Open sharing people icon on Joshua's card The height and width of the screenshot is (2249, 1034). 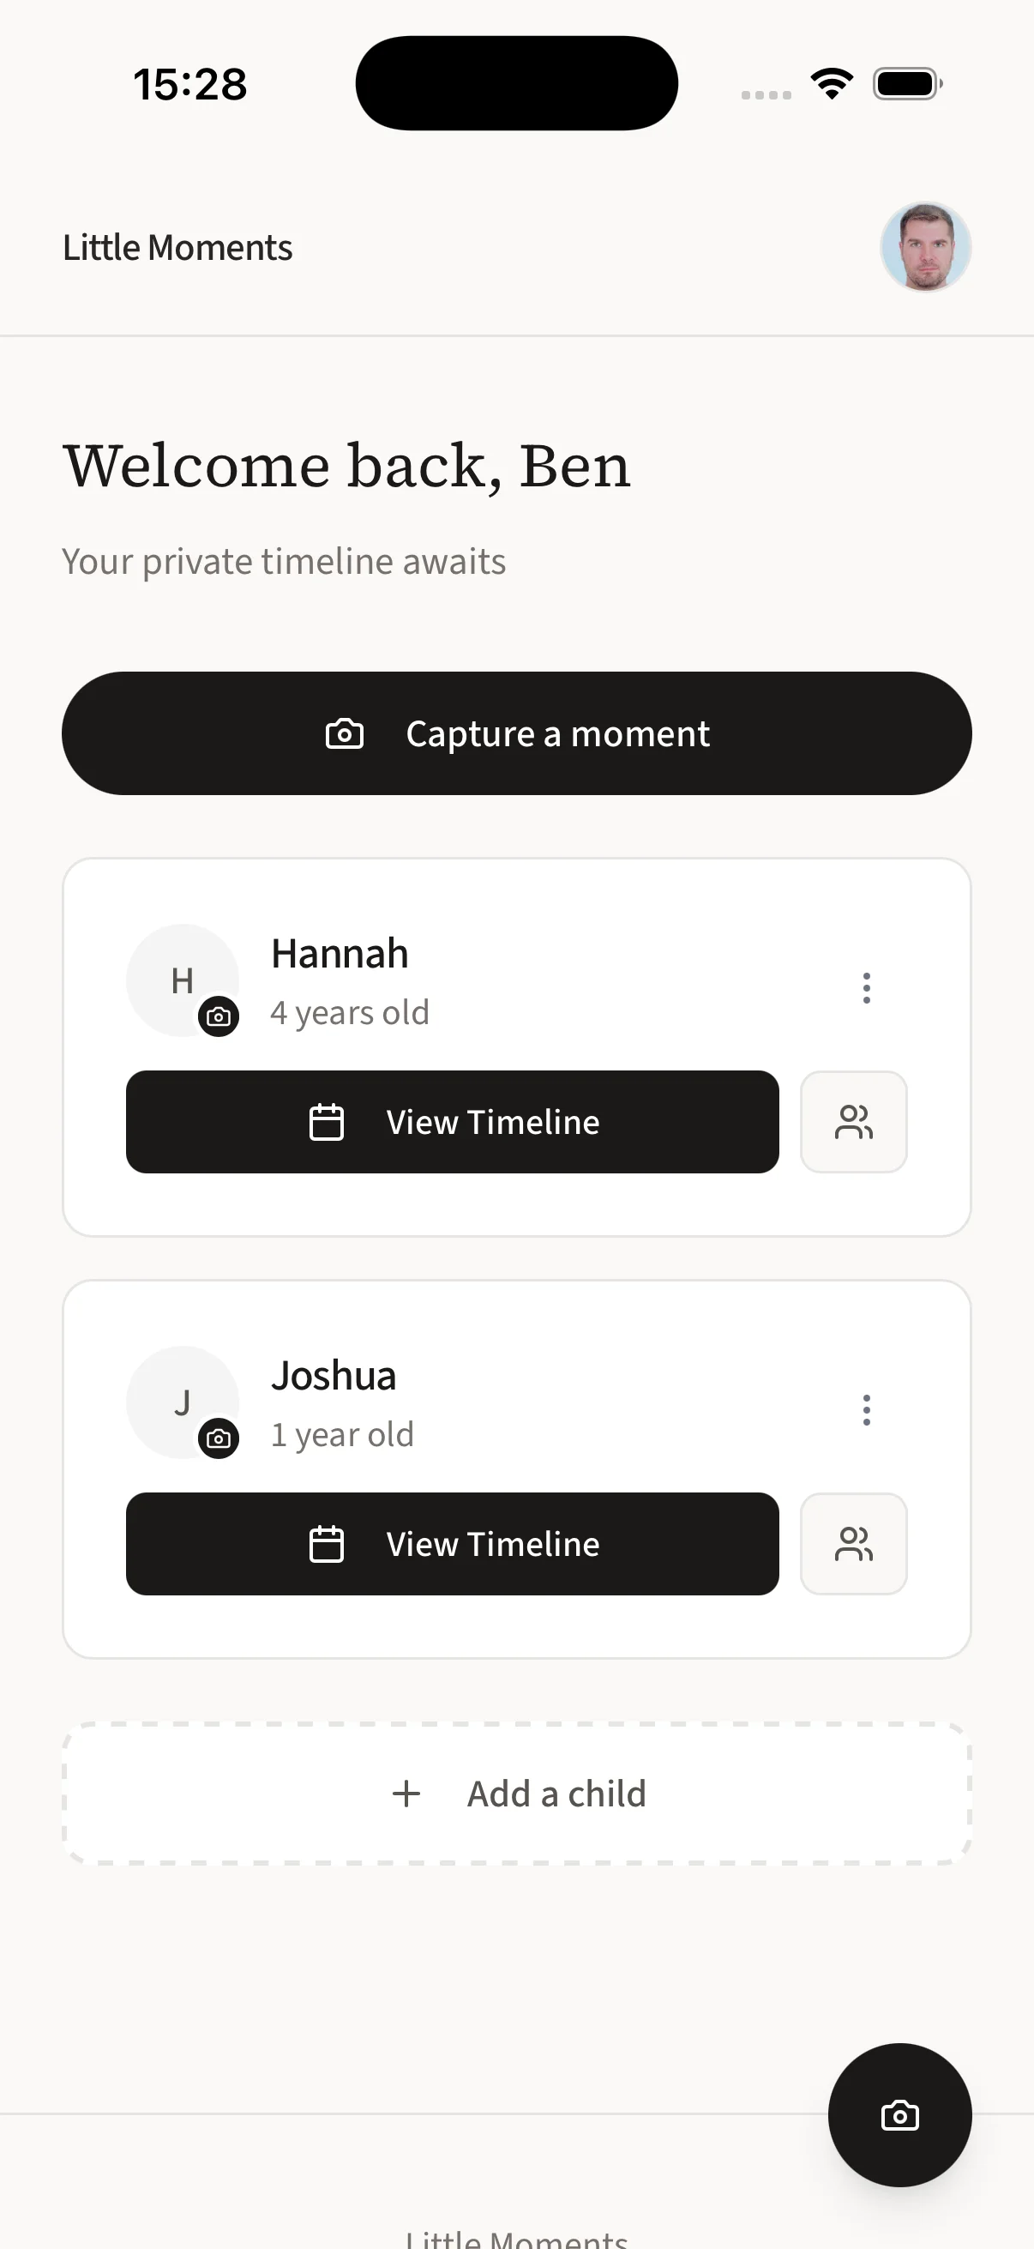[x=853, y=1544]
